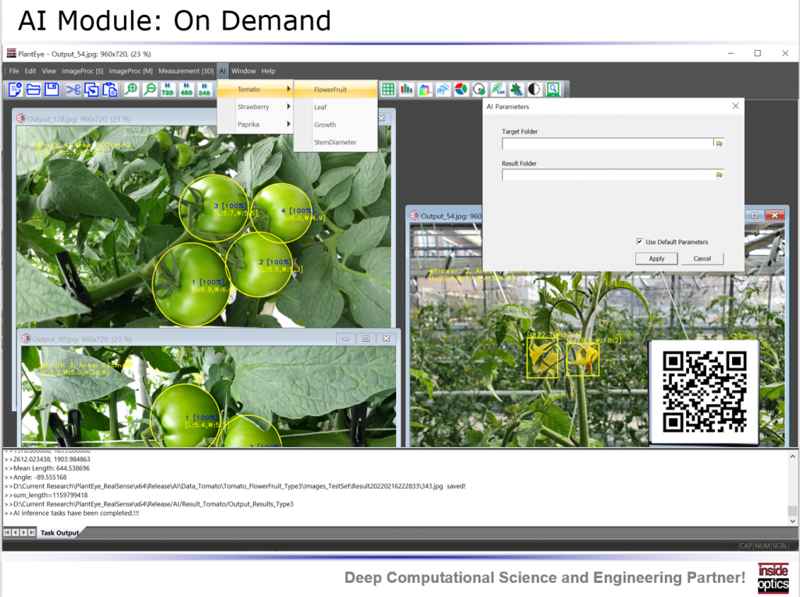
Task: Choose StemDiameter from the Tomato submenu
Action: coord(335,142)
